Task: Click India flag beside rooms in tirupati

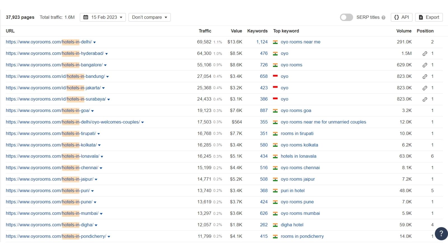Action: click(275, 134)
